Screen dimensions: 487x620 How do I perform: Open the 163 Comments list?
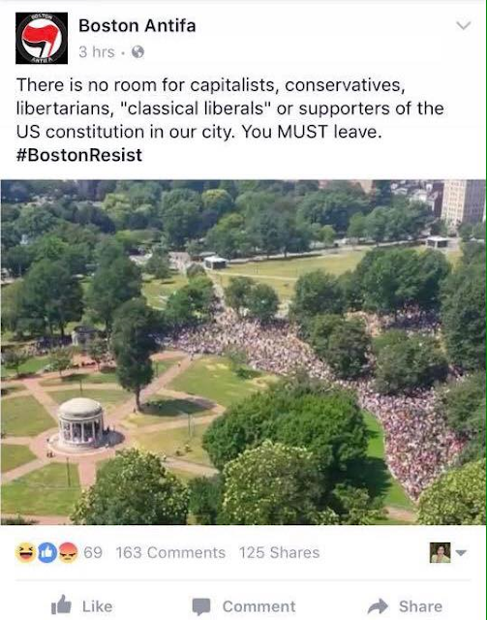170,553
